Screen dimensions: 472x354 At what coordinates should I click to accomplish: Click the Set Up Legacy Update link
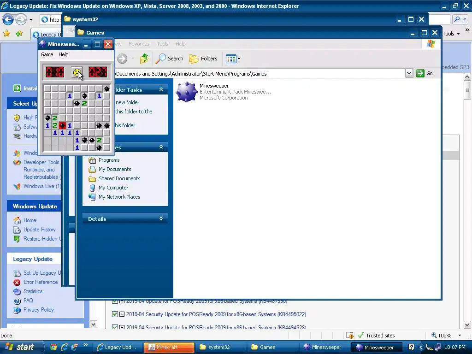click(x=42, y=273)
